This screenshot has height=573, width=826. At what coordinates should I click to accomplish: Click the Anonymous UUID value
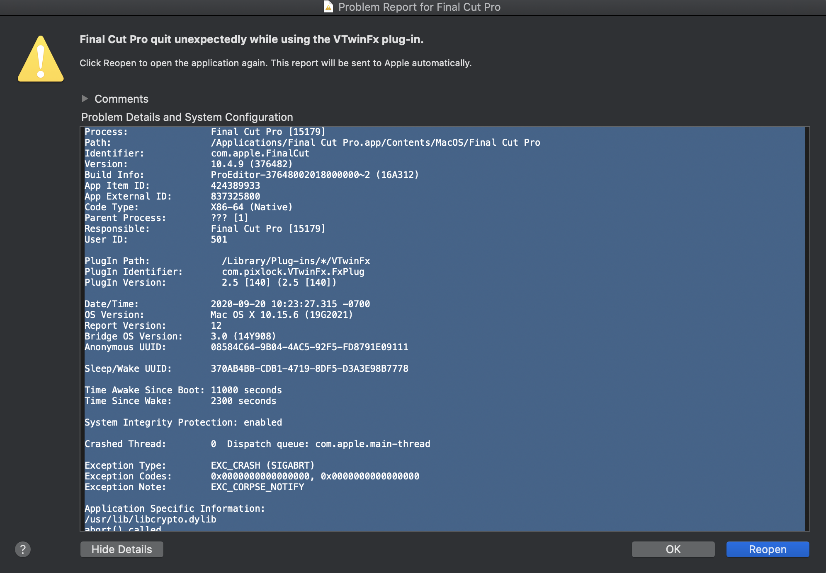[309, 347]
